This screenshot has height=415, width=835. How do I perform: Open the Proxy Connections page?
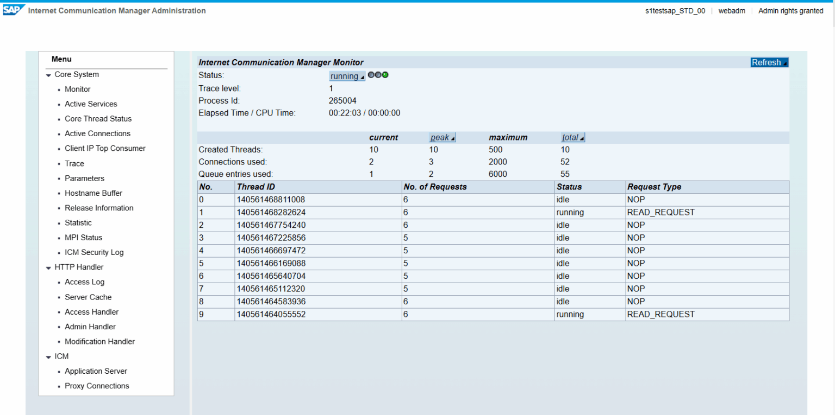96,386
